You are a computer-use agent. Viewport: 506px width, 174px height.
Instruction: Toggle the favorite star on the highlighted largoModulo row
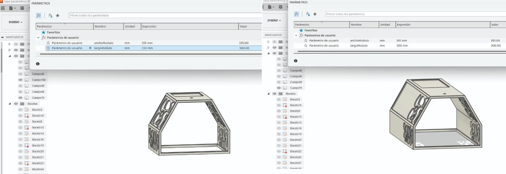[x=48, y=48]
